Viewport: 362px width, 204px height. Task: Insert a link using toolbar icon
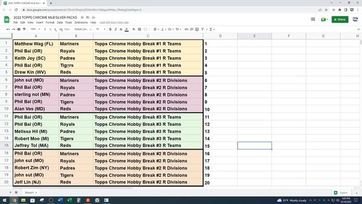(186, 29)
